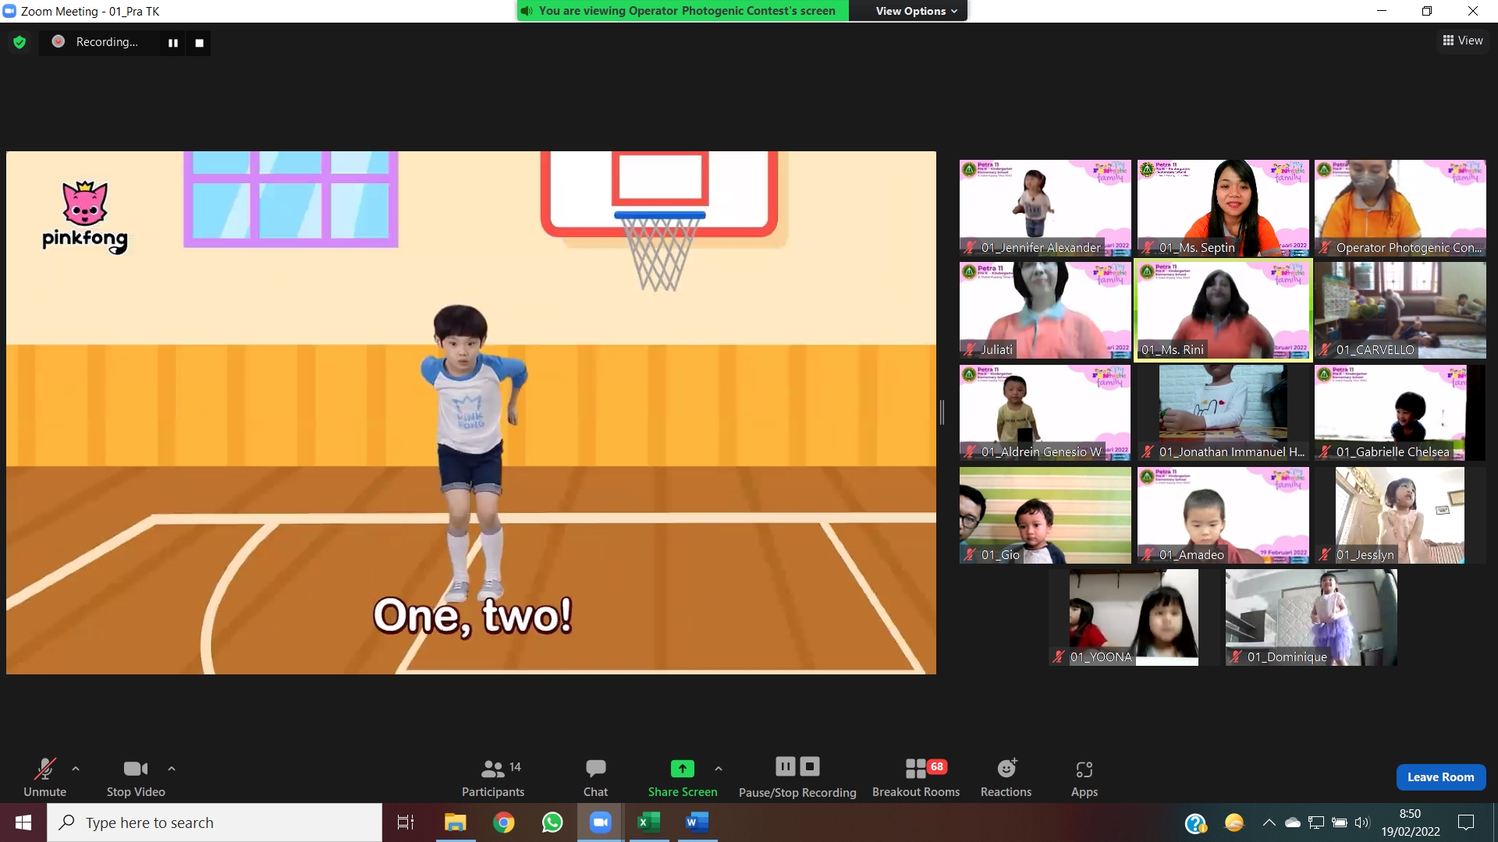
Task: Open Windows notification center
Action: click(1466, 823)
